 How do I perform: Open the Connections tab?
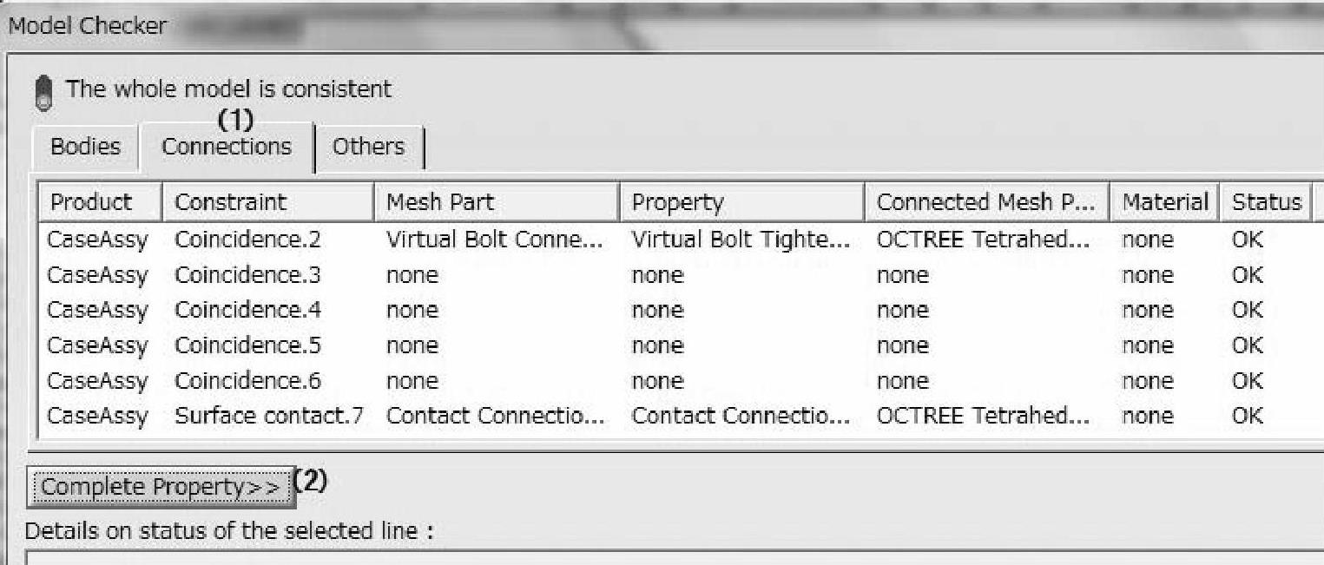227,147
